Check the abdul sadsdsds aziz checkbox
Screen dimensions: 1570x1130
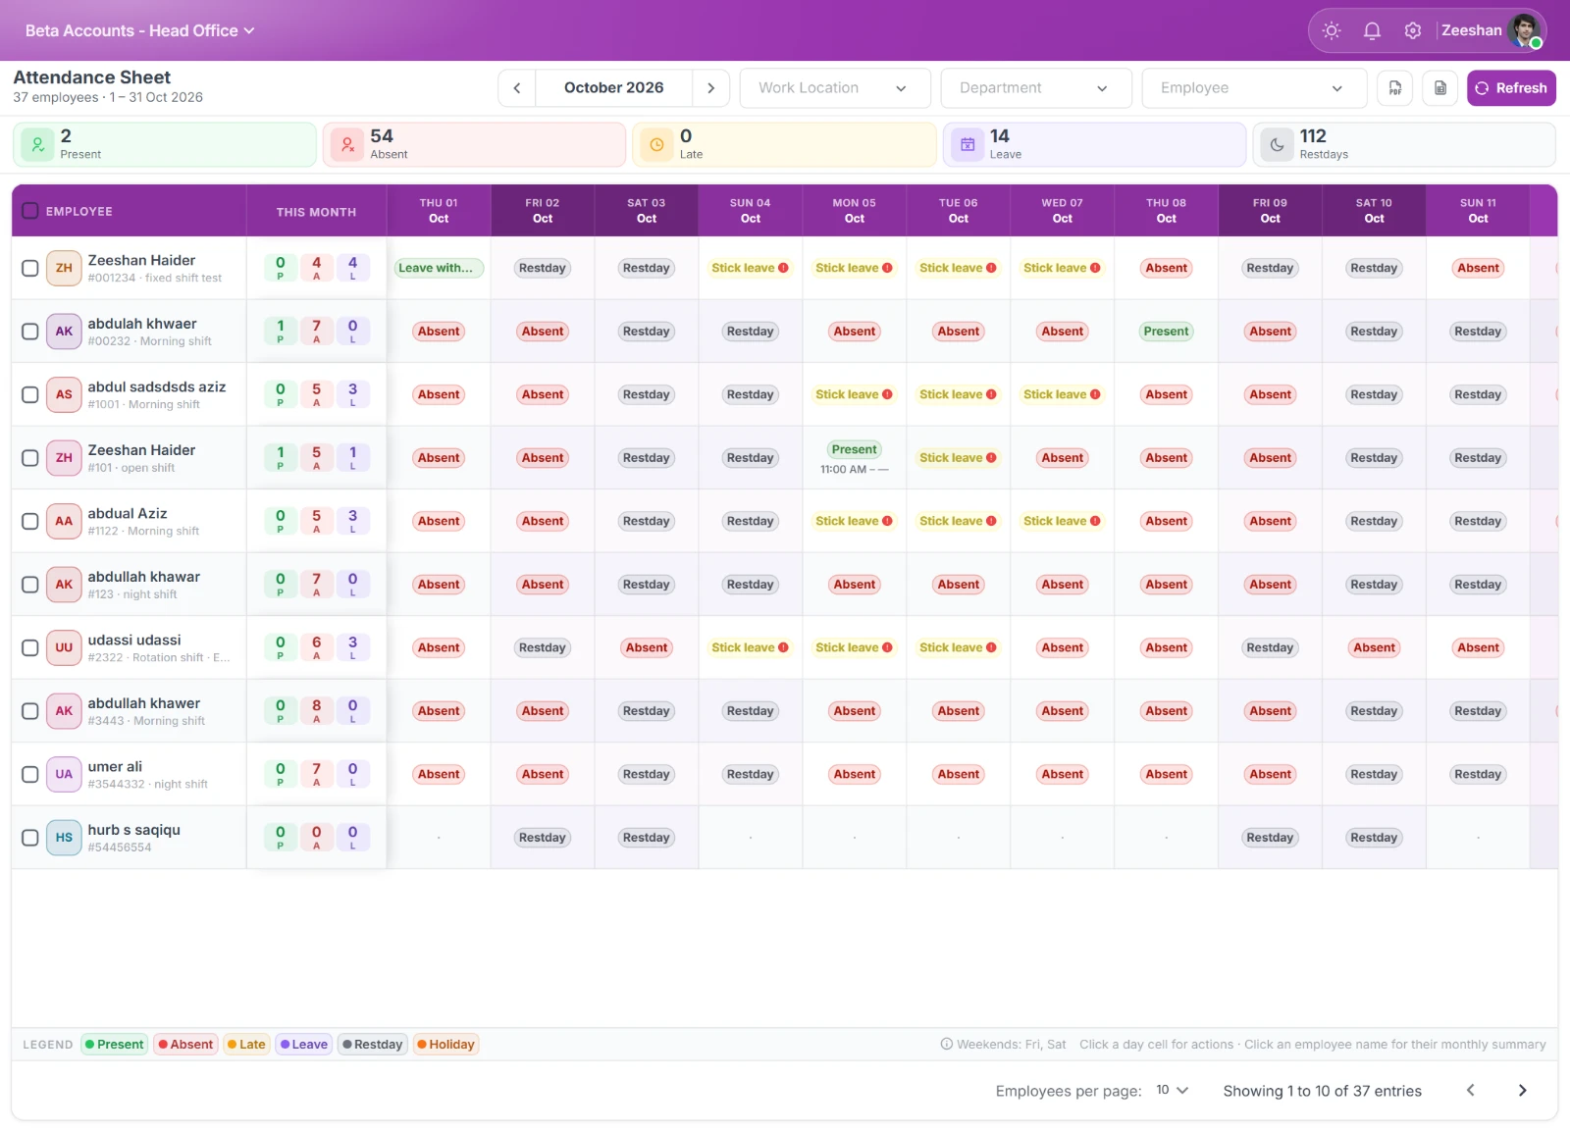click(30, 394)
